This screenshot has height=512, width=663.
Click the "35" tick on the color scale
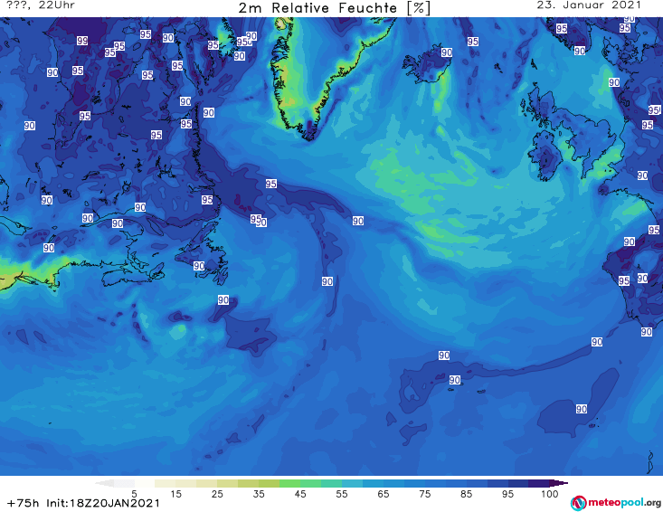(259, 494)
